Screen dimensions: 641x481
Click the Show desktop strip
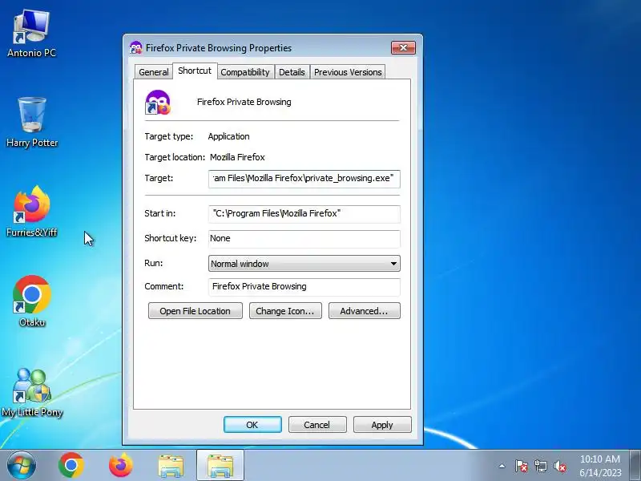tap(635, 465)
